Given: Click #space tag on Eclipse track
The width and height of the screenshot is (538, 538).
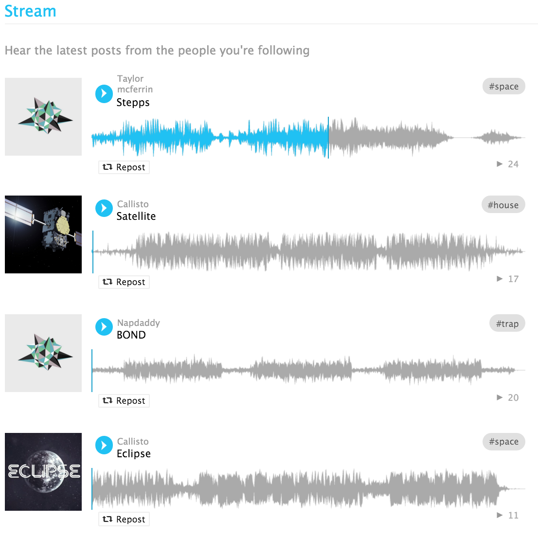Looking at the screenshot, I should 503,442.
